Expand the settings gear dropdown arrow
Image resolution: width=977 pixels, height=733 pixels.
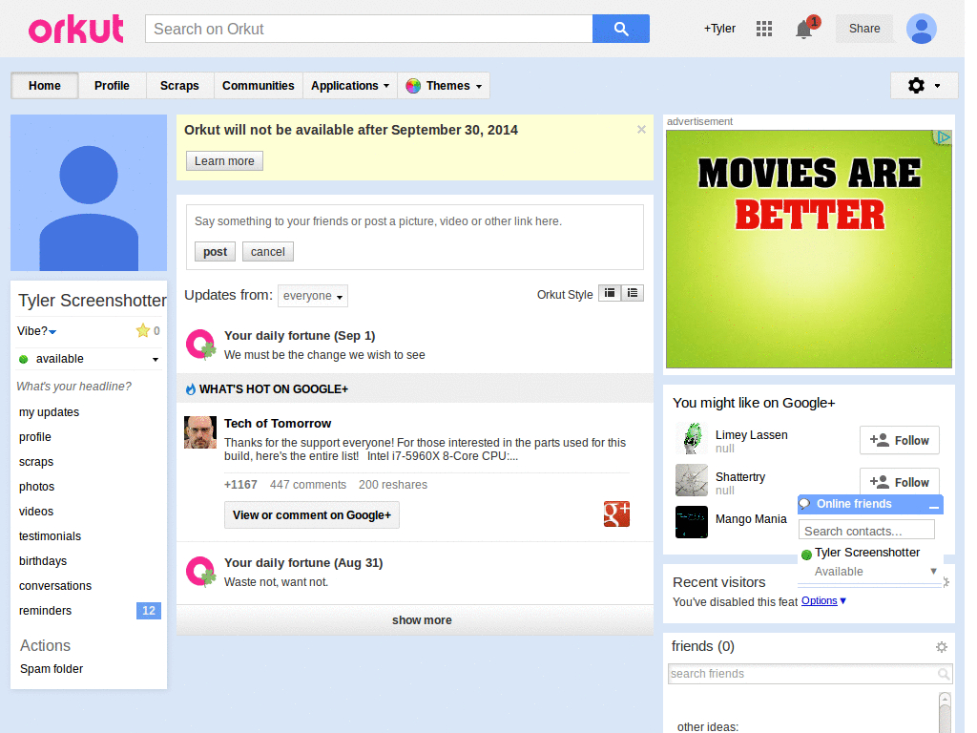(937, 86)
